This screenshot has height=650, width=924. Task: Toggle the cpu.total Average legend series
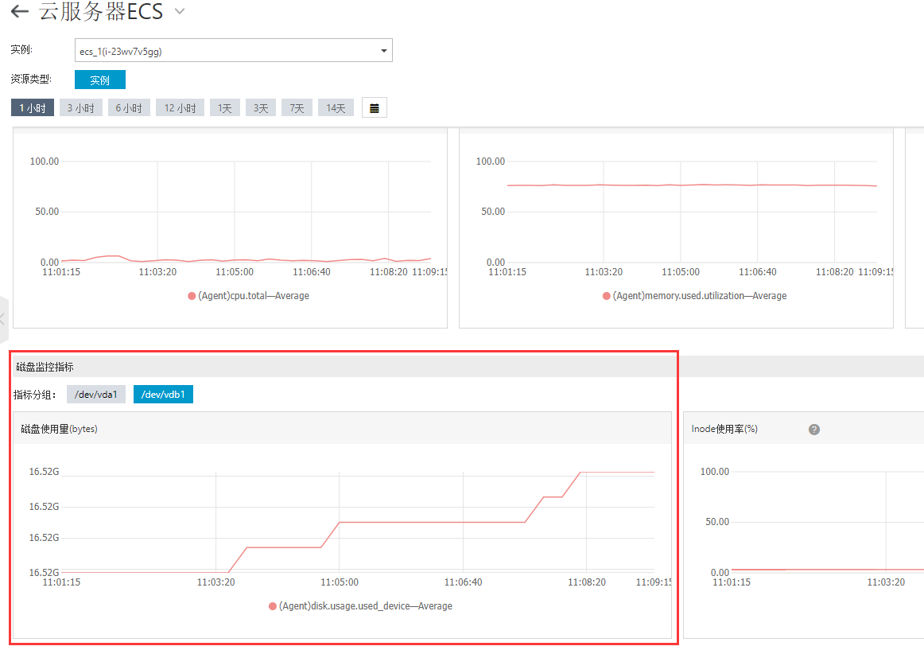click(x=248, y=296)
